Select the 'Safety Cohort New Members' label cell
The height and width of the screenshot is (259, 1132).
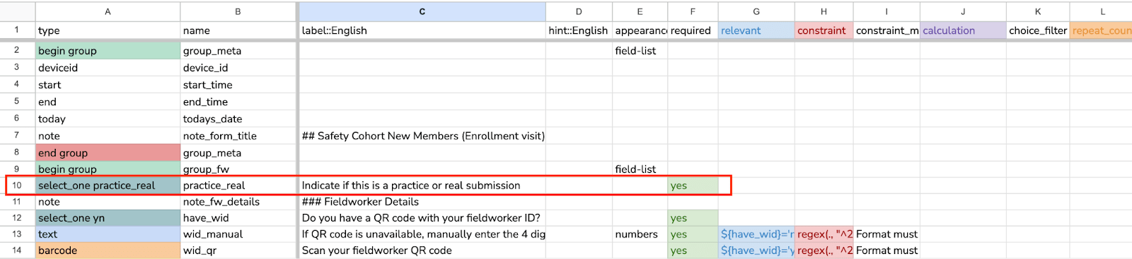point(422,136)
